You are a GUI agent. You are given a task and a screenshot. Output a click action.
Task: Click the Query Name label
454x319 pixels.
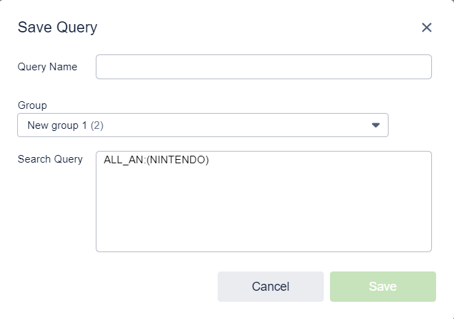(48, 67)
